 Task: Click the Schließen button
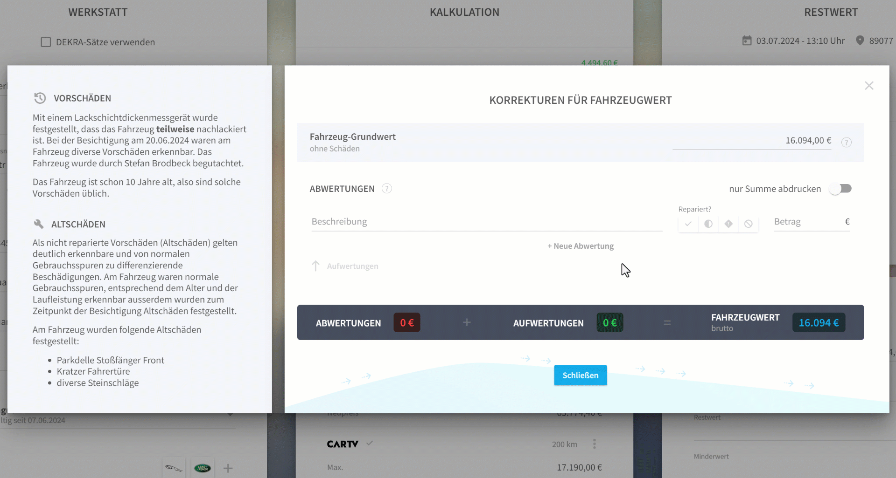581,376
